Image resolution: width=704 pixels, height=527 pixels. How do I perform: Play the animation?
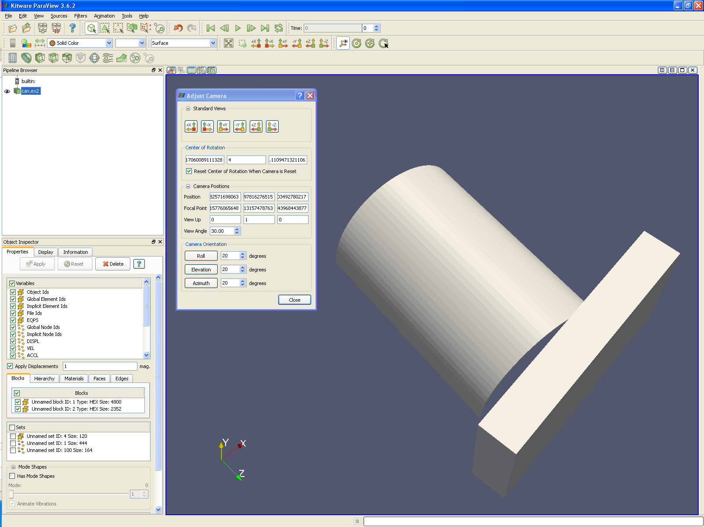pyautogui.click(x=238, y=28)
